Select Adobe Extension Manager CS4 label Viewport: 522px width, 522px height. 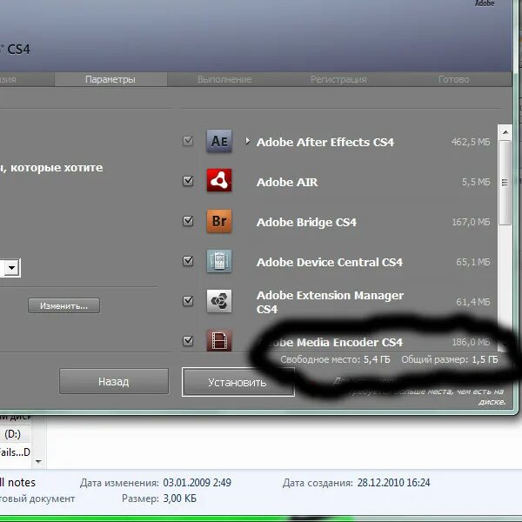(x=331, y=302)
